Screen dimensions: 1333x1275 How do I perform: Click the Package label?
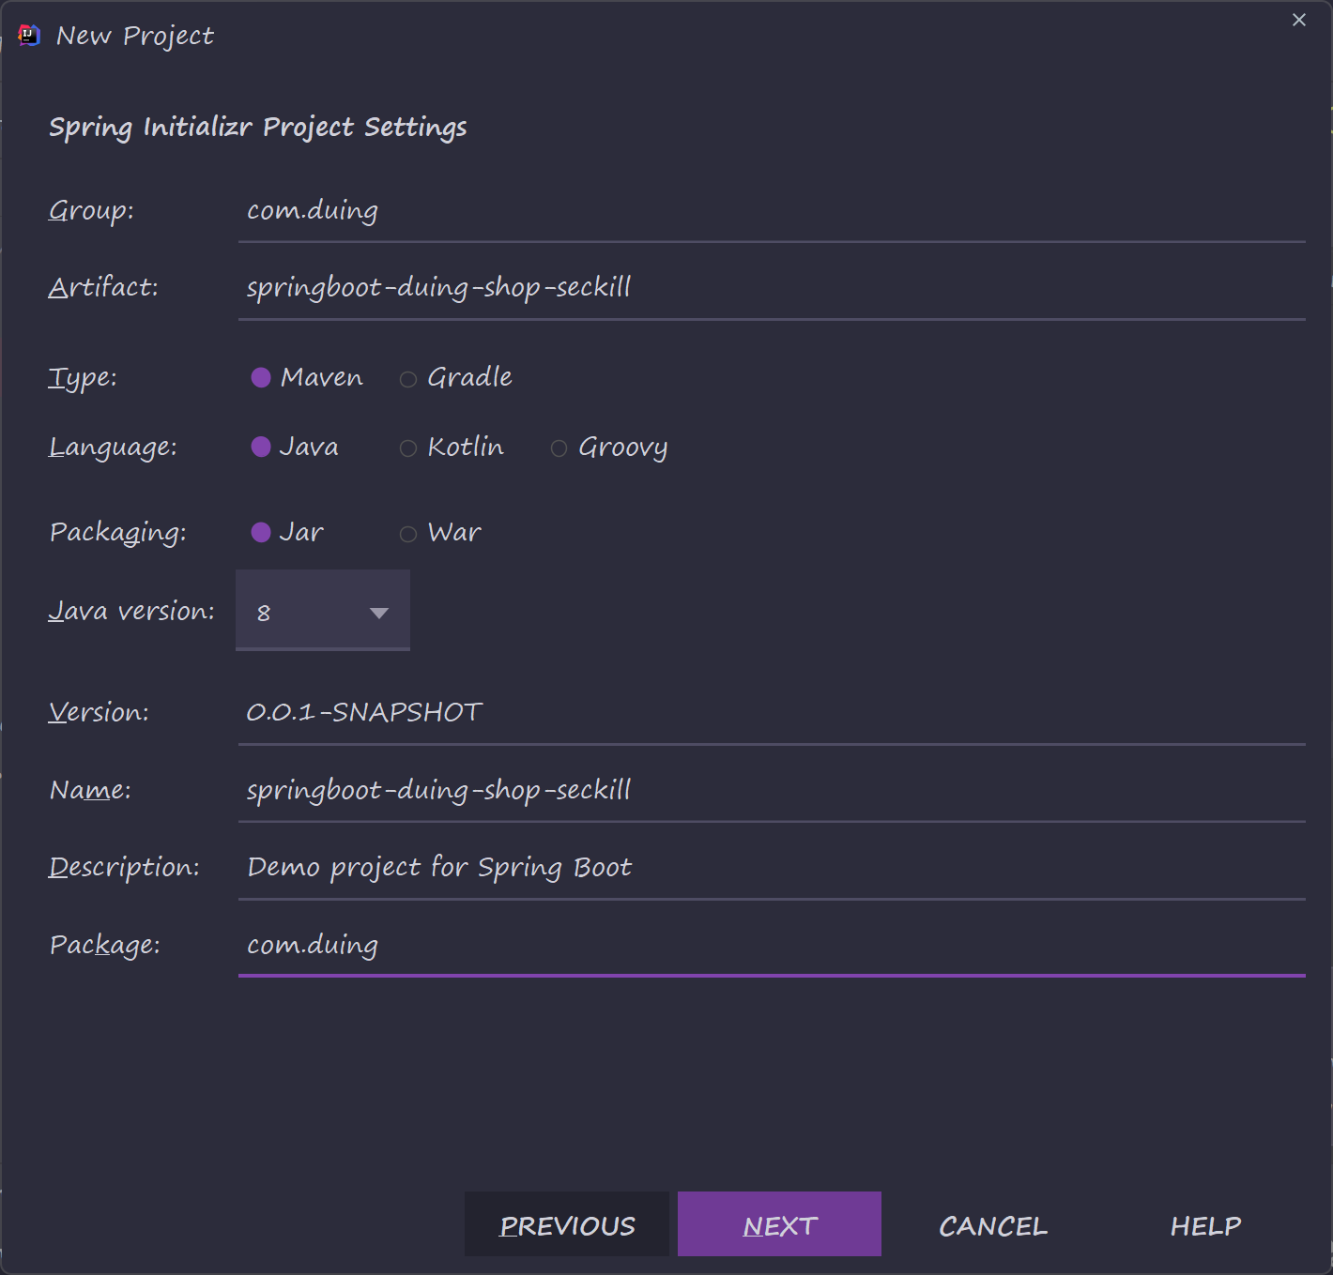pyautogui.click(x=105, y=946)
